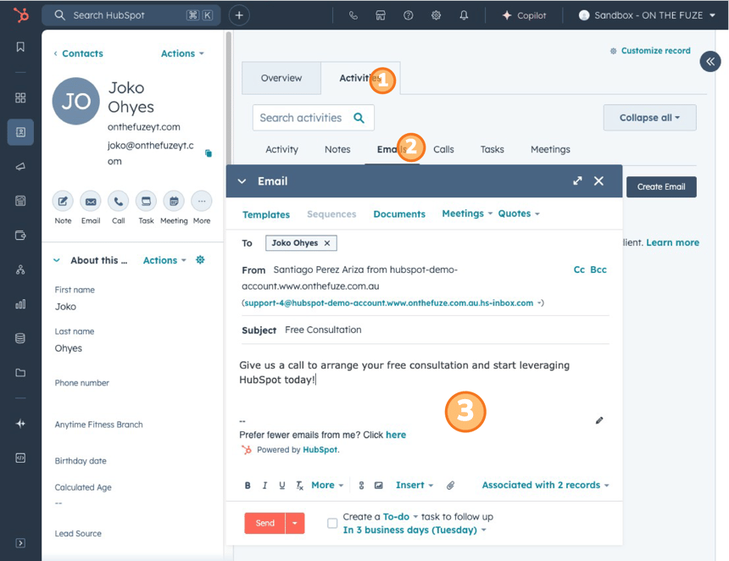Open Templates in email composer

(x=266, y=214)
